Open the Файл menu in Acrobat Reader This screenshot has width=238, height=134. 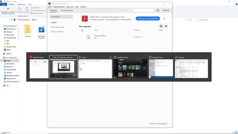point(50,7)
